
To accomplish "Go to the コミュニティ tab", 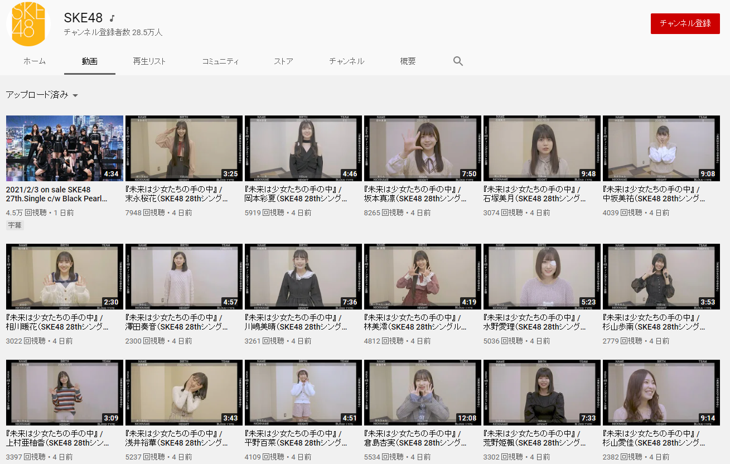I will pos(220,61).
